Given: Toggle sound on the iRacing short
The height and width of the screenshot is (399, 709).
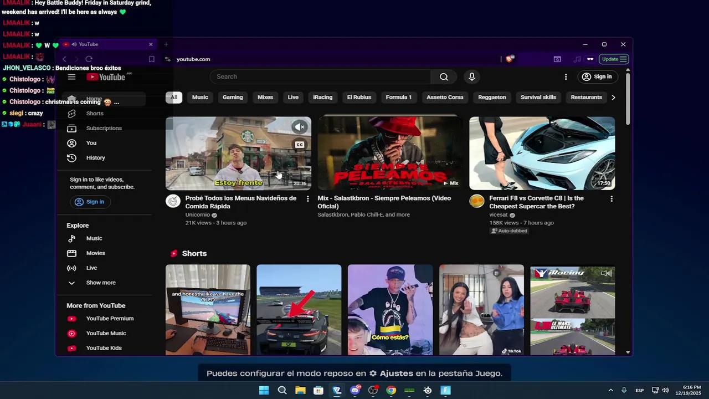Looking at the screenshot, I should [607, 273].
